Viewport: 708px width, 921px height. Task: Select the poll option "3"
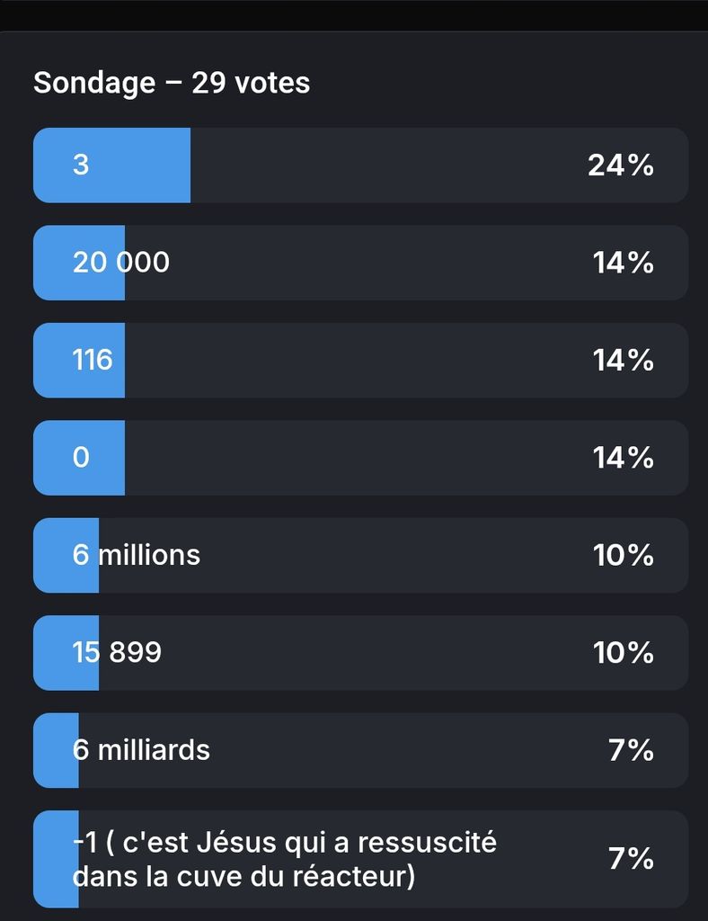(x=81, y=165)
